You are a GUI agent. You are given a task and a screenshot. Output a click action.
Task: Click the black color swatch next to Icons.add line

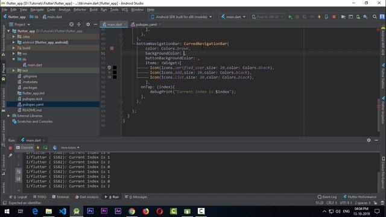tap(115, 72)
